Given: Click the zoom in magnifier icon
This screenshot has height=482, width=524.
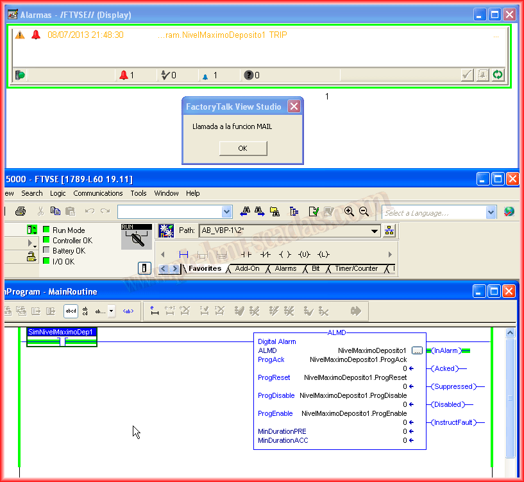Looking at the screenshot, I should point(349,211).
